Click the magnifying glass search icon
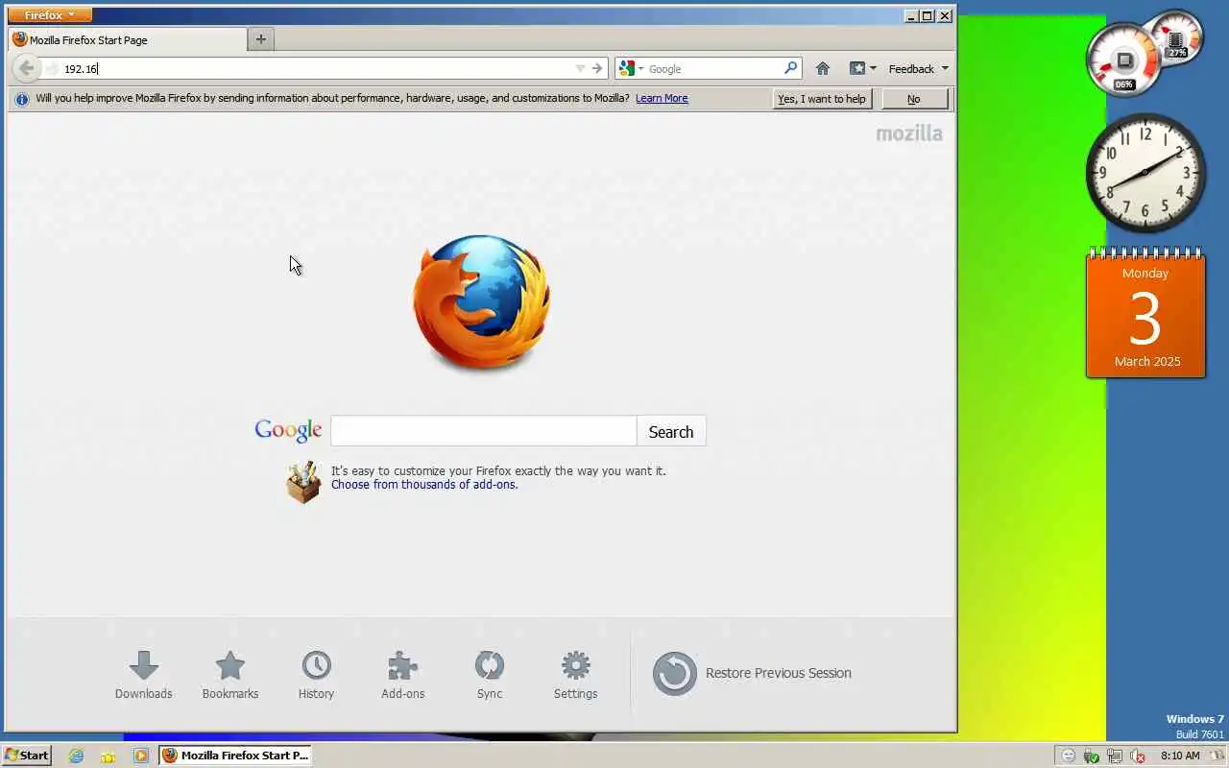The height and width of the screenshot is (768, 1229). pos(790,68)
